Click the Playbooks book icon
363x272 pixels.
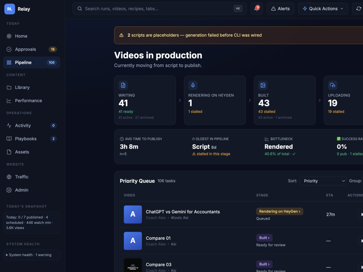[x=9, y=139]
